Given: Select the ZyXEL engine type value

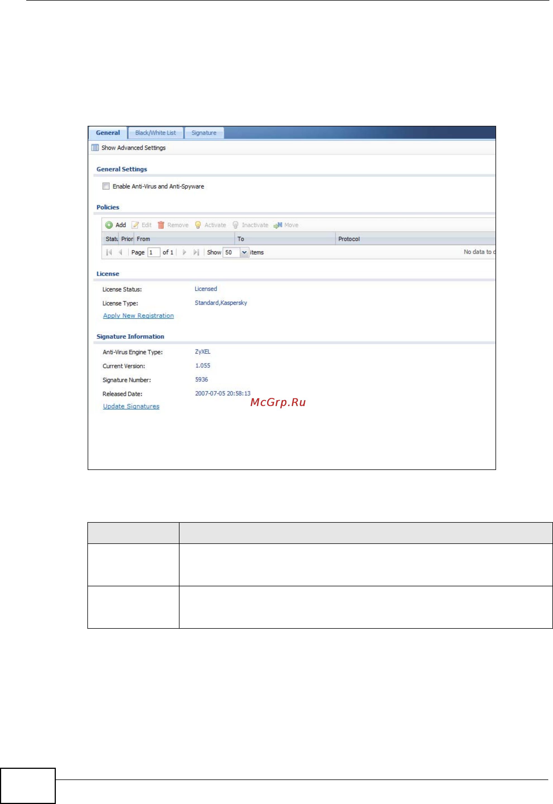Looking at the screenshot, I should pos(203,352).
